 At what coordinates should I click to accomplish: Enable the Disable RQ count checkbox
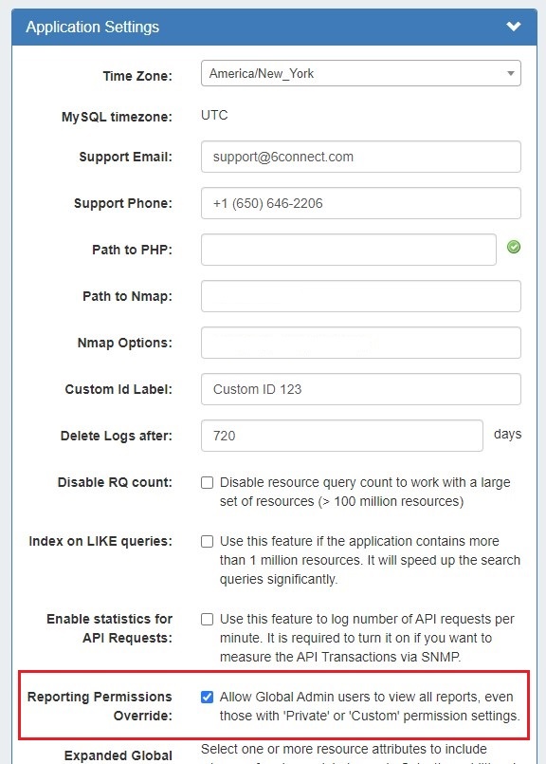(x=207, y=482)
